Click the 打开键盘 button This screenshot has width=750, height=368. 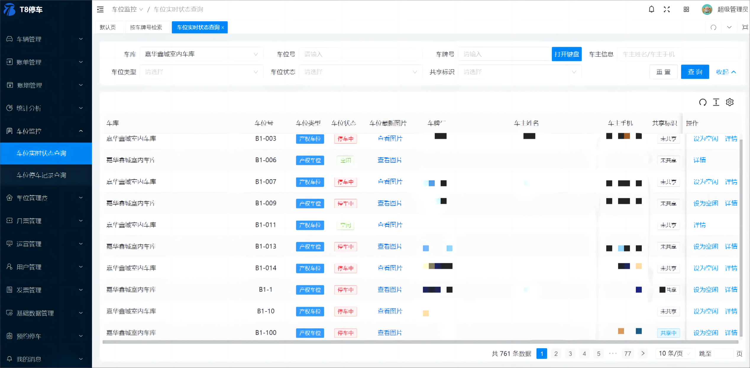coord(567,54)
